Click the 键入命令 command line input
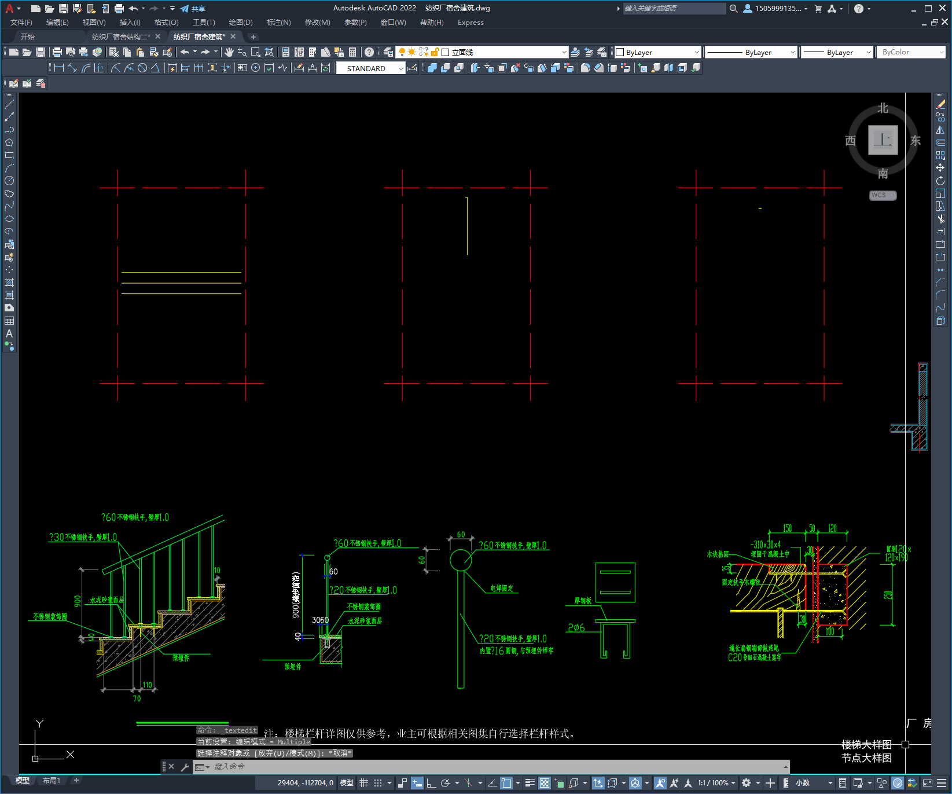 click(x=491, y=767)
